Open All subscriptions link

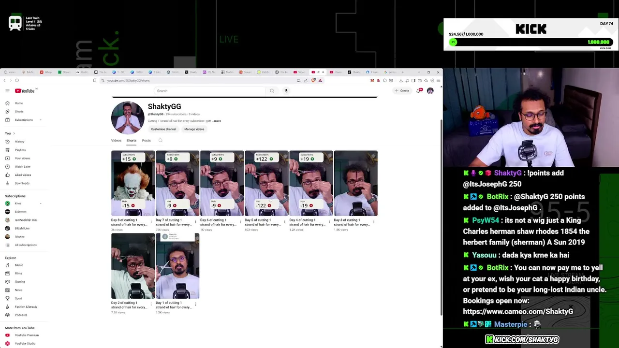25,245
